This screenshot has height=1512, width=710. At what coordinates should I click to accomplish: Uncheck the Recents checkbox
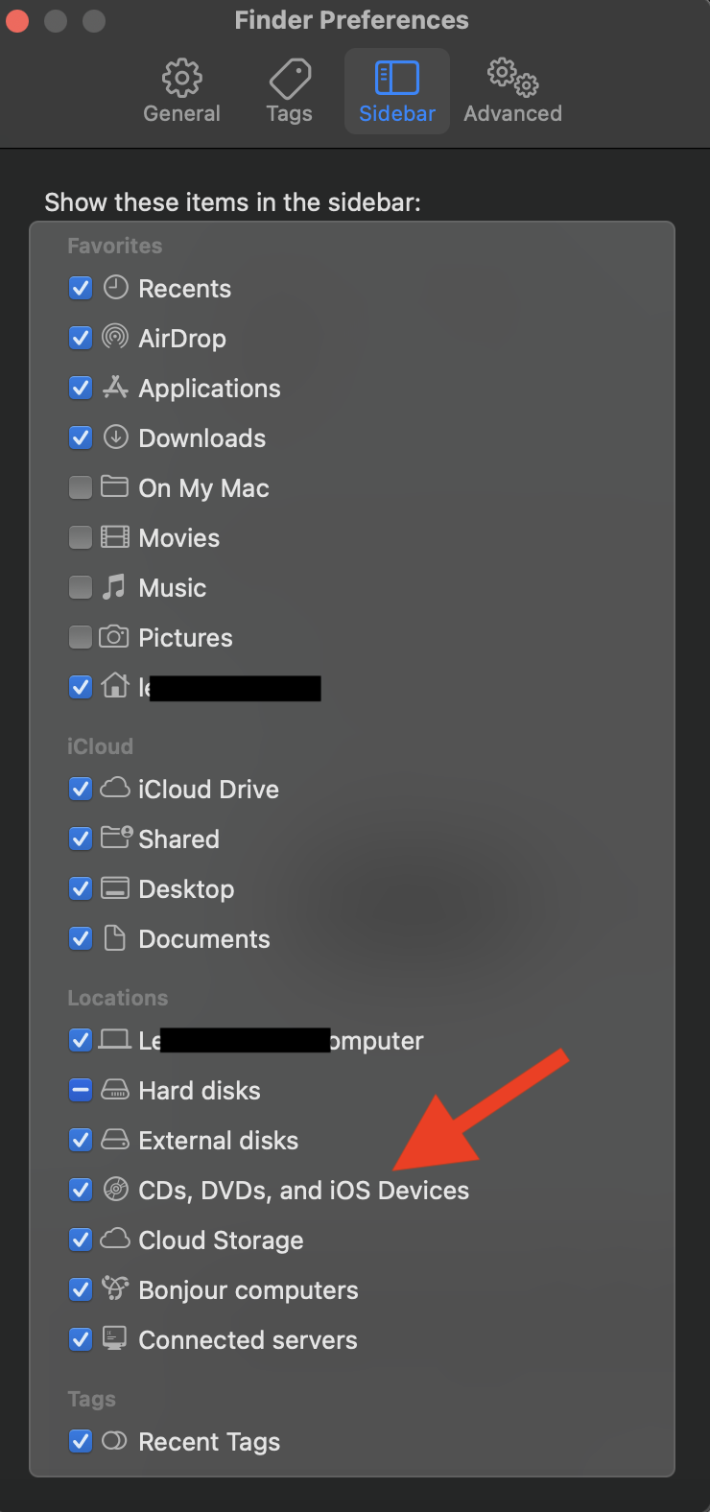point(81,288)
